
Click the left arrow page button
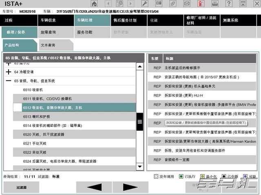(x=94, y=187)
